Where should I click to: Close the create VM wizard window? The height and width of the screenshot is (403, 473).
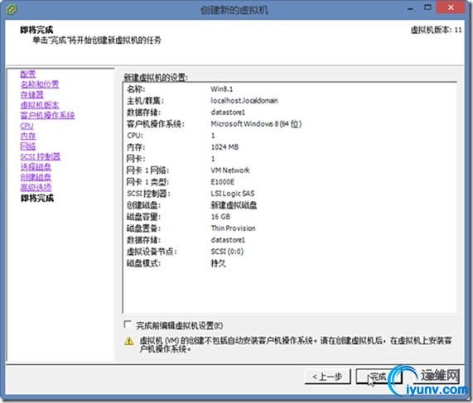pos(451,7)
